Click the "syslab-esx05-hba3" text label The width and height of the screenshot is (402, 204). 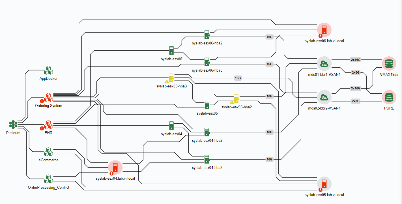(x=171, y=86)
